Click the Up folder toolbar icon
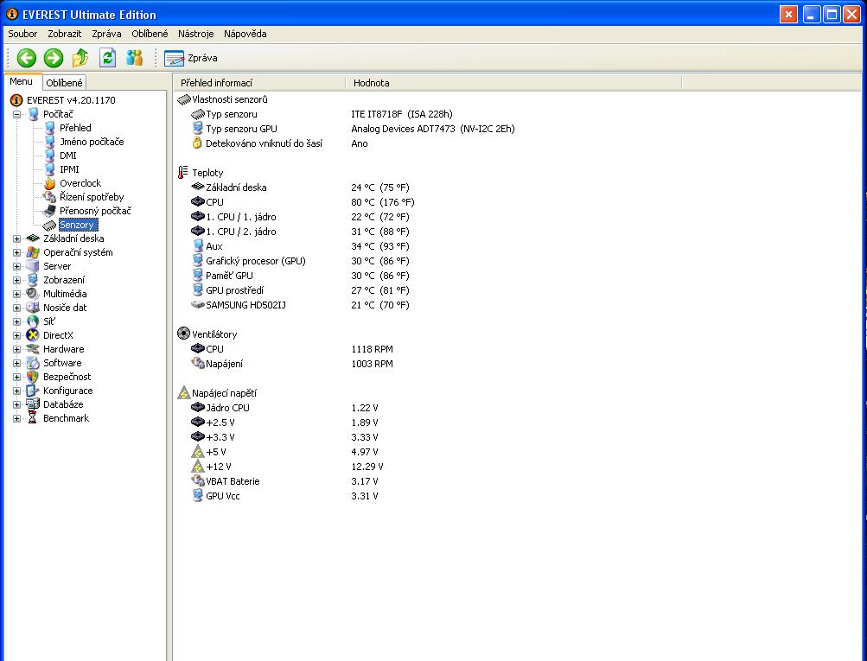 tap(80, 58)
